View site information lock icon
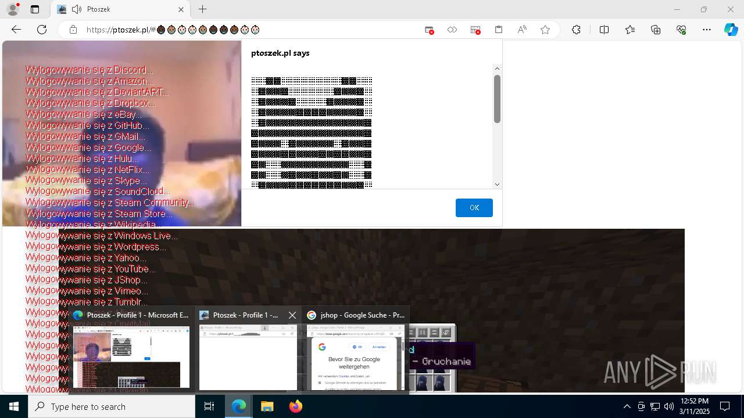This screenshot has width=744, height=418. (73, 30)
